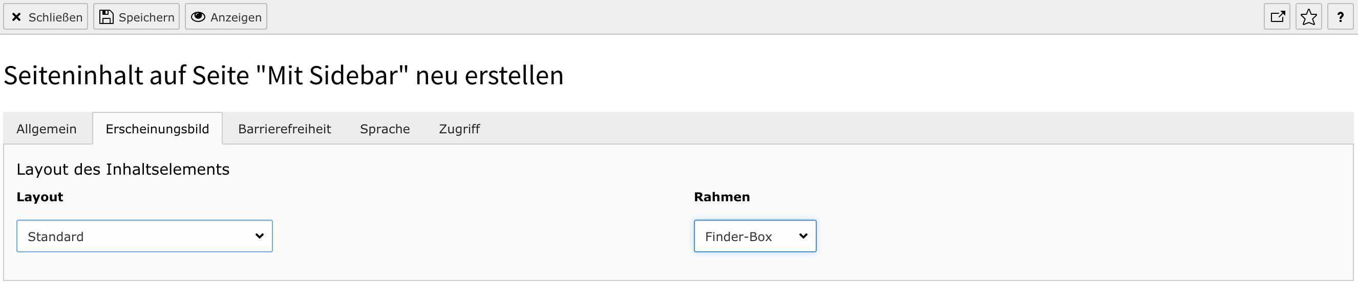
Task: Click the chevron arrow of the Rahmen select
Action: pyautogui.click(x=803, y=236)
